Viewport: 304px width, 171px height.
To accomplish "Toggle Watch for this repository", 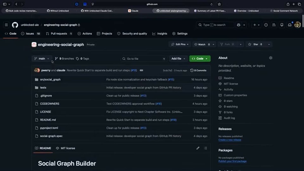I will (202, 44).
